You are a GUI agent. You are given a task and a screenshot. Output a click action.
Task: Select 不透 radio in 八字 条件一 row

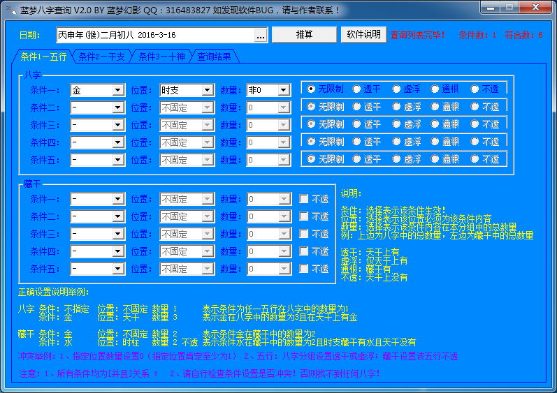[x=475, y=89]
